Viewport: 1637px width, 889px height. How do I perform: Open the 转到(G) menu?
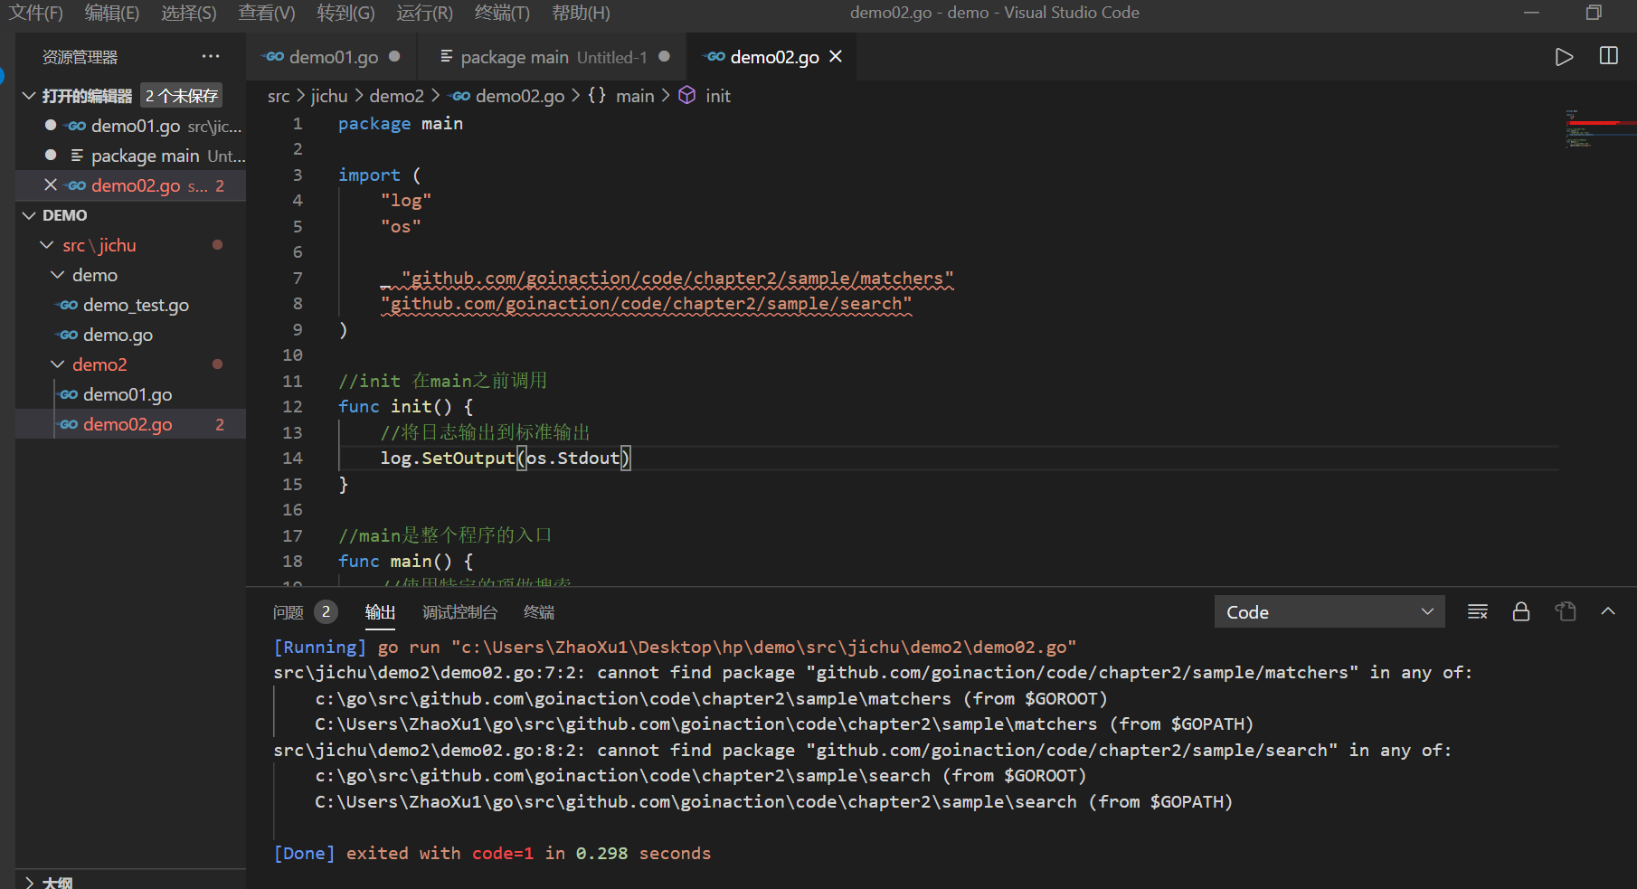345,13
